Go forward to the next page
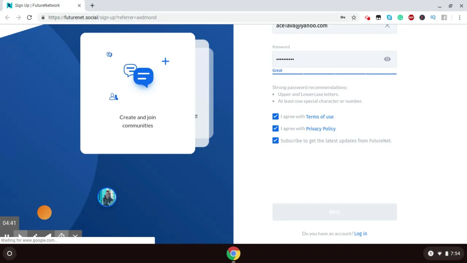 pyautogui.click(x=19, y=18)
